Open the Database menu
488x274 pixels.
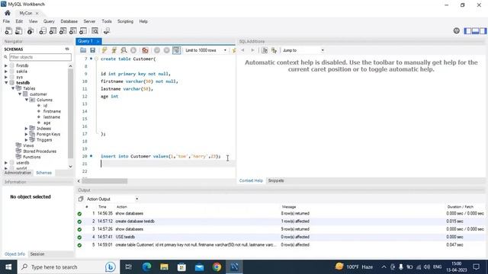(69, 21)
